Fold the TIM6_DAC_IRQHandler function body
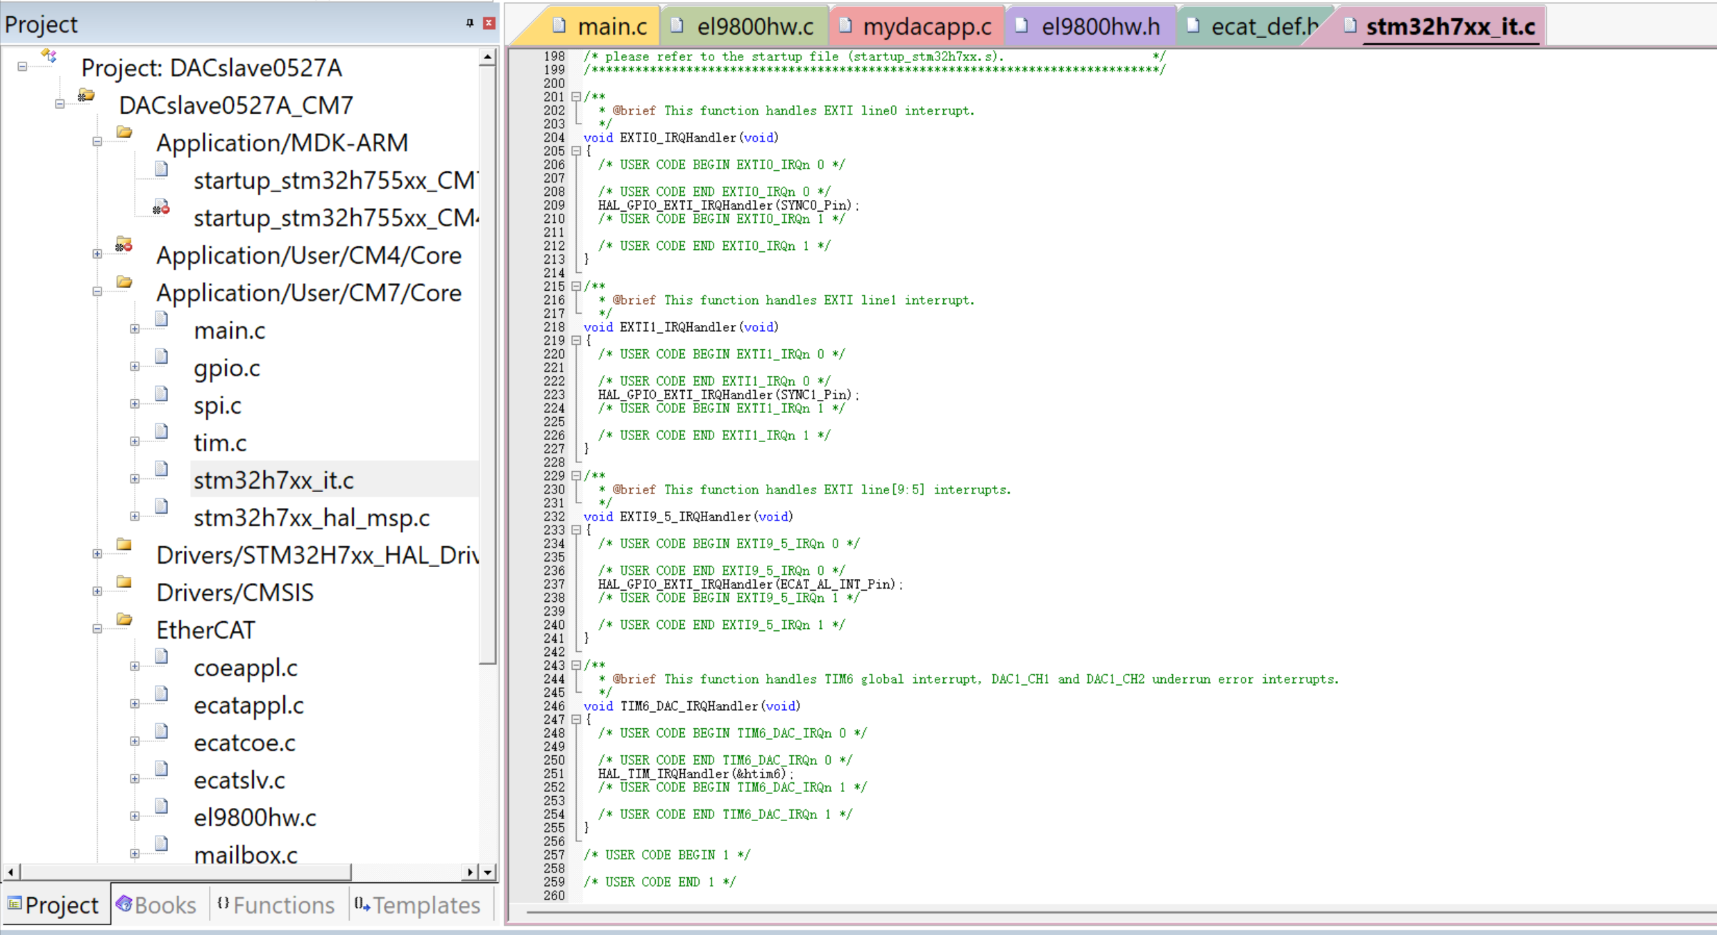Viewport: 1717px width, 935px height. tap(576, 719)
